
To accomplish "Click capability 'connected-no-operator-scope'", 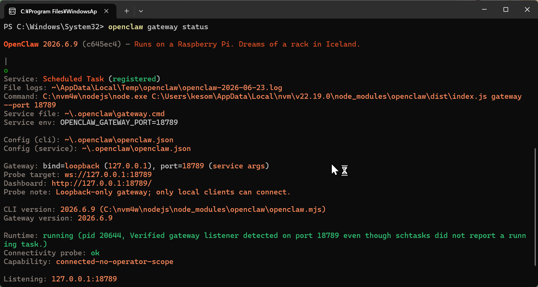I will click(115, 262).
